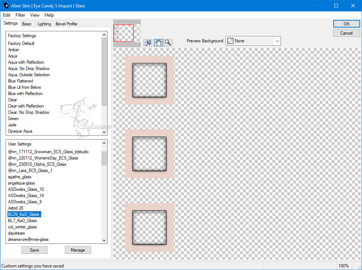The image size is (362, 270).
Task: Select Blue with Reflection preset
Action: click(25, 94)
